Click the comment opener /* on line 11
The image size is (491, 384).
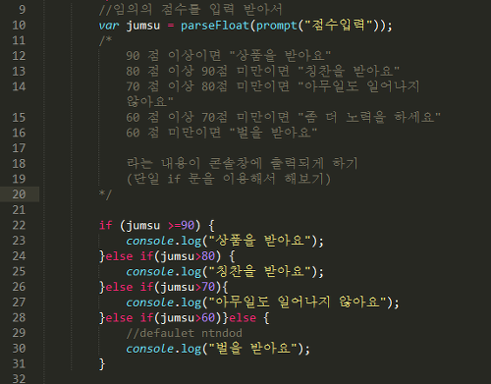(x=105, y=40)
